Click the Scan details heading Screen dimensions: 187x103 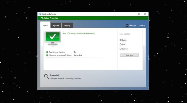54,75
